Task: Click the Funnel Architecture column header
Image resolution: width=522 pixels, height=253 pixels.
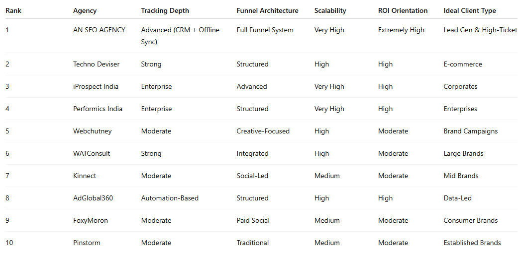Action: (x=267, y=10)
